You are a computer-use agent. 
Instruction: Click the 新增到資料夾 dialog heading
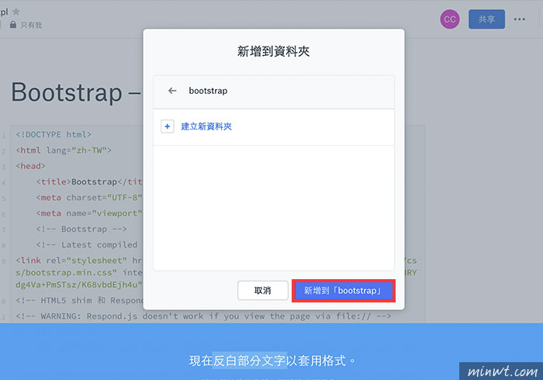274,51
